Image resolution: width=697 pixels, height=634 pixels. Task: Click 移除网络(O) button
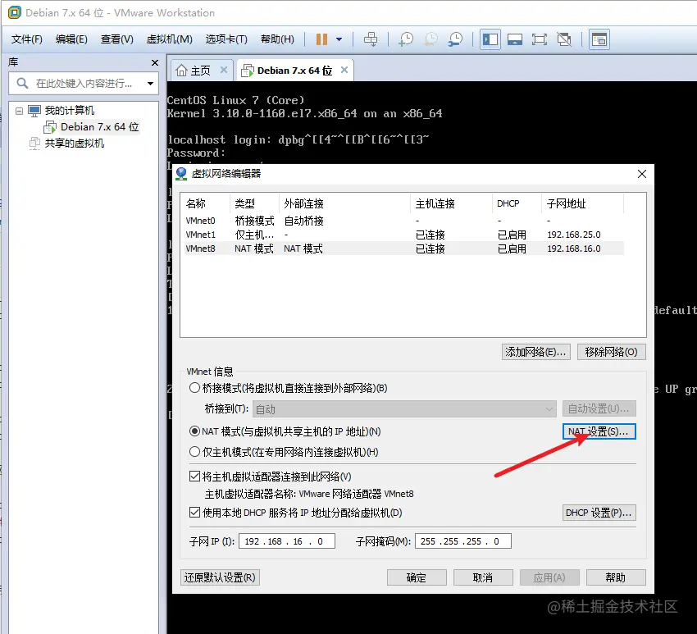pos(611,352)
